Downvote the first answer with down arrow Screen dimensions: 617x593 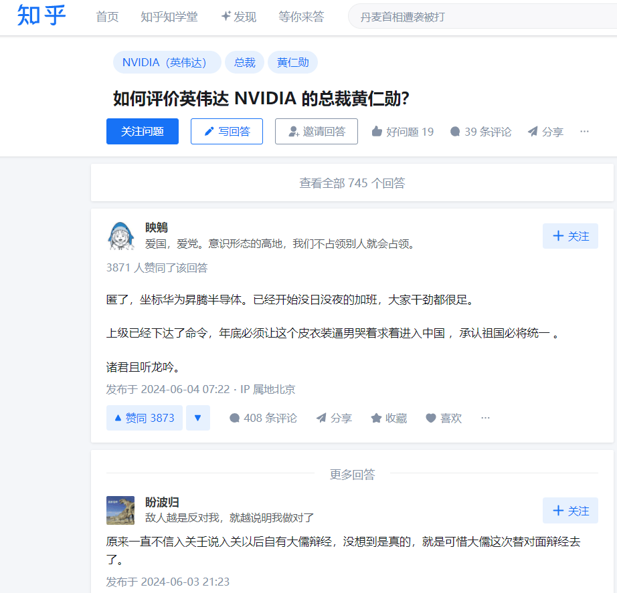(x=198, y=418)
